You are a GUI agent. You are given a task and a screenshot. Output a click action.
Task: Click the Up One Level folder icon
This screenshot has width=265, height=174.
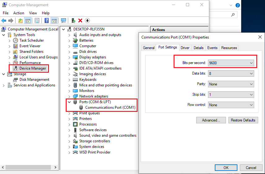[20, 21]
